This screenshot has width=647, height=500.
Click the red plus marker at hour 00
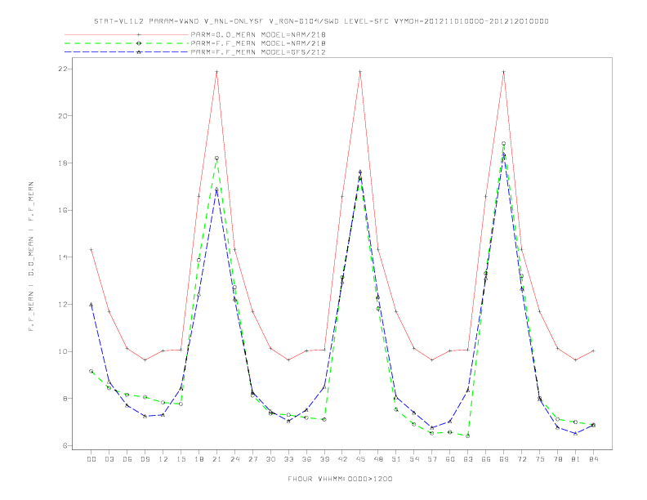pos(91,249)
